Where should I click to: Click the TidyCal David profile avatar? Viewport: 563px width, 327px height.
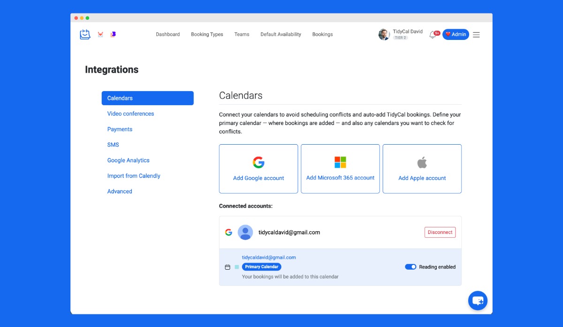pos(384,34)
